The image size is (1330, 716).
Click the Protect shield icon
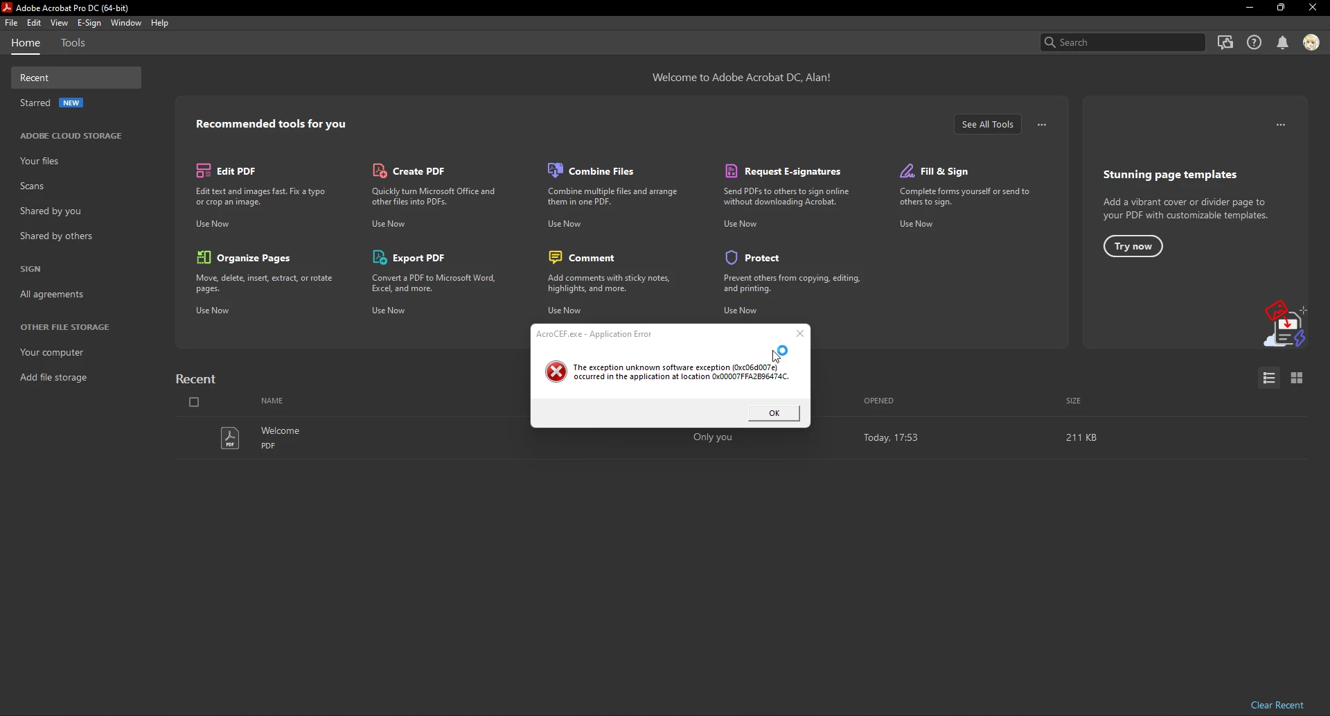coord(731,257)
